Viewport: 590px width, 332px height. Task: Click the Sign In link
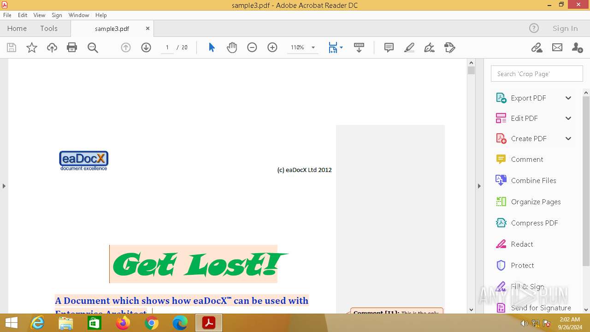coord(565,29)
